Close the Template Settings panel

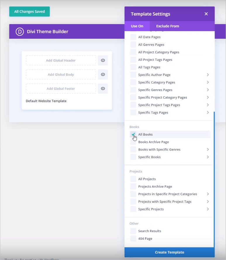coord(206,14)
